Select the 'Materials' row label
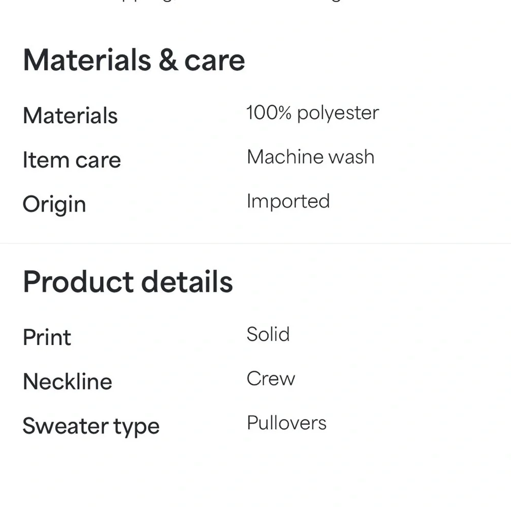Viewport: 511px width, 511px height. pos(71,115)
